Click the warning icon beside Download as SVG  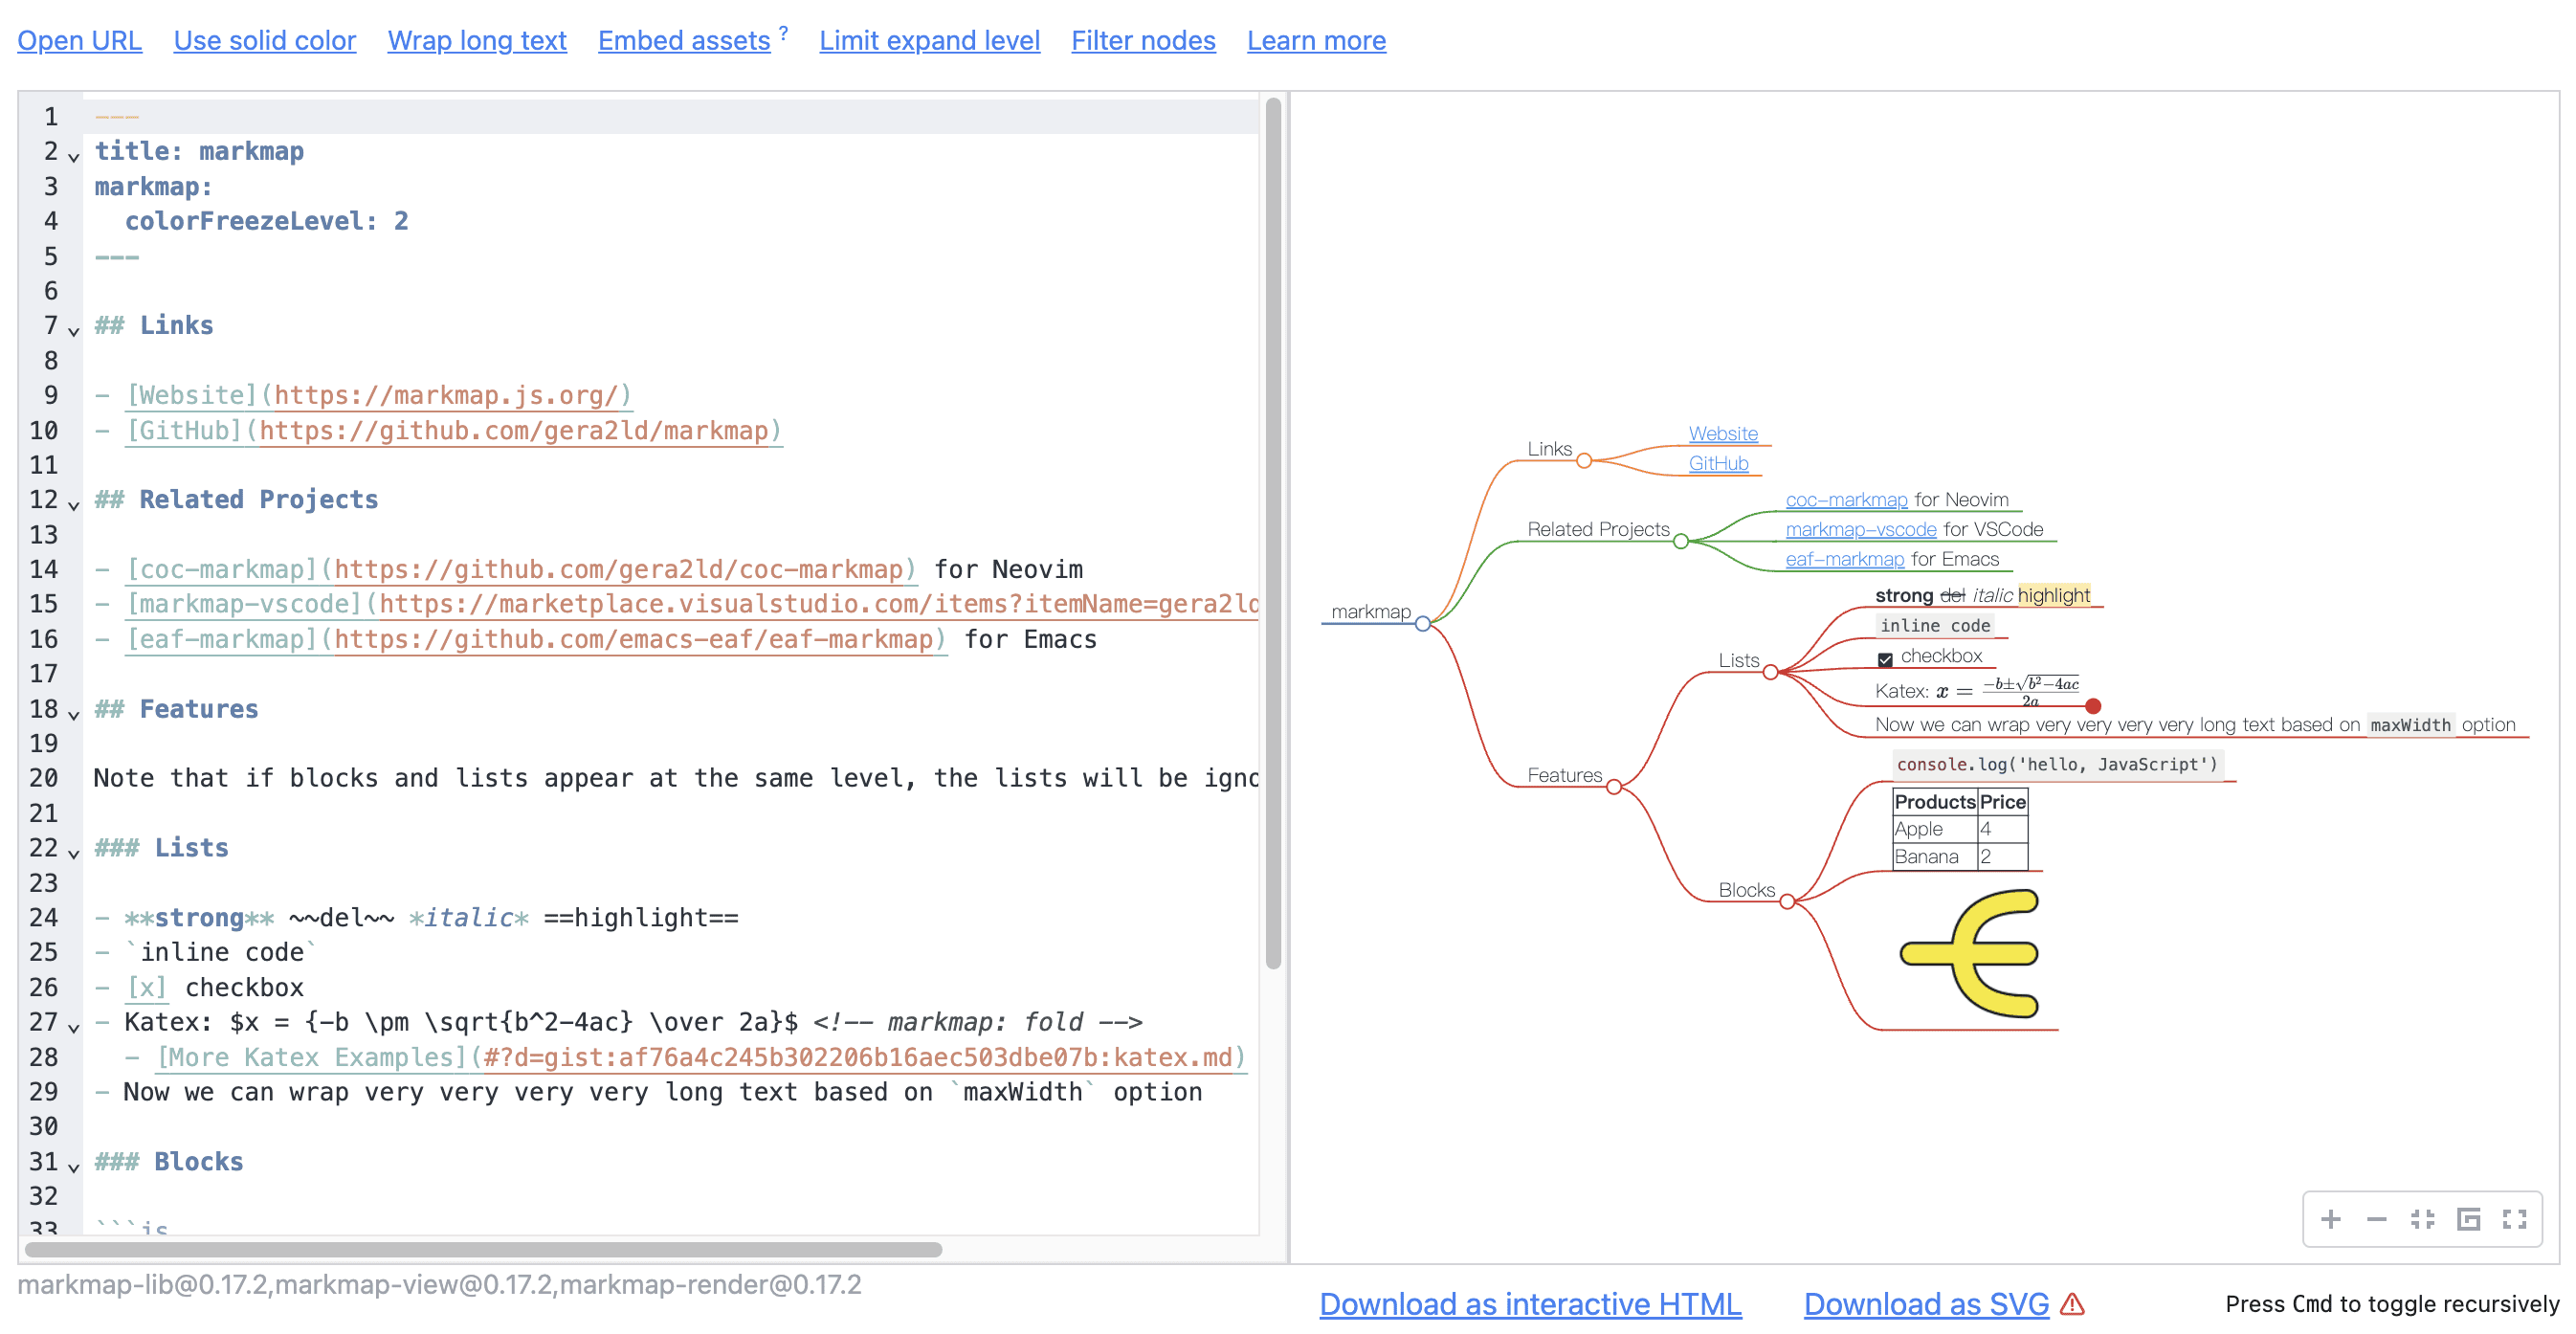click(x=2073, y=1304)
